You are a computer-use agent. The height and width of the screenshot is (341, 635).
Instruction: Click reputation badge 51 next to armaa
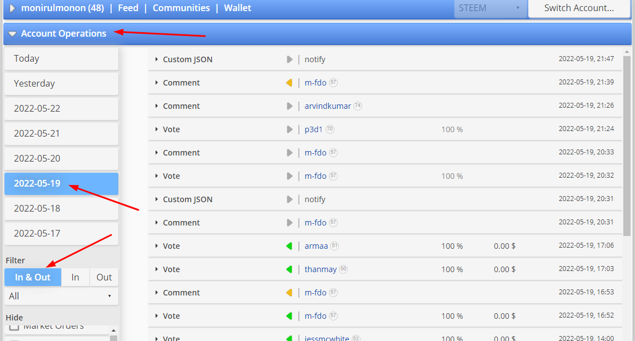coord(334,246)
